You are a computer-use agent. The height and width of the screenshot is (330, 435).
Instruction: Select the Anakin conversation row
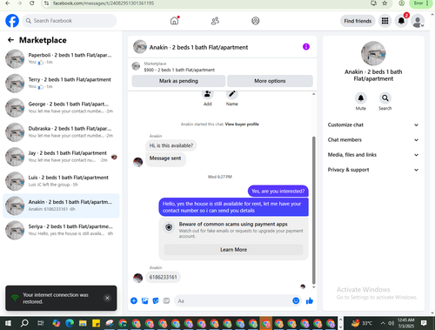(x=61, y=205)
